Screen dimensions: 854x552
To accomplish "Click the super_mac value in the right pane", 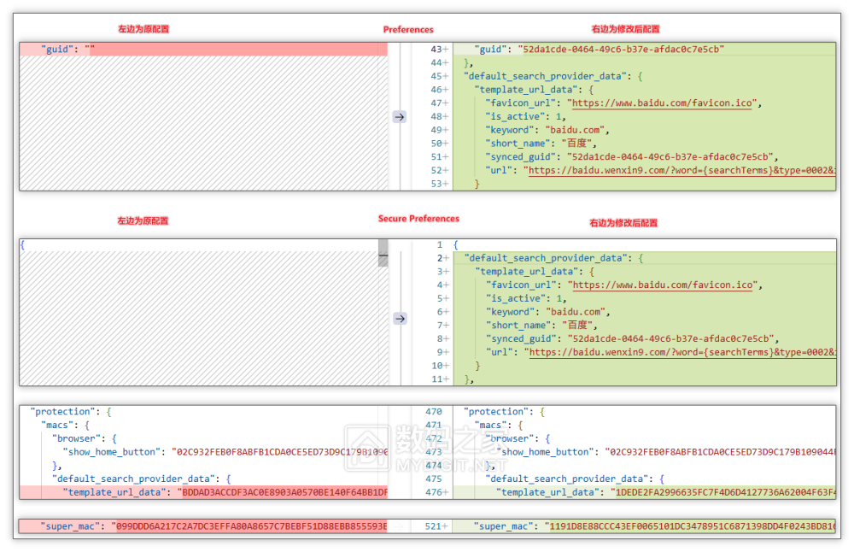I will (690, 526).
